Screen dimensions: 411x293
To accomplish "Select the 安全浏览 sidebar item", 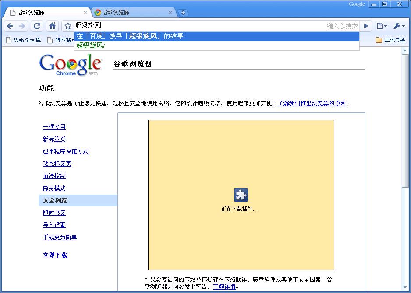I will tap(78, 200).
